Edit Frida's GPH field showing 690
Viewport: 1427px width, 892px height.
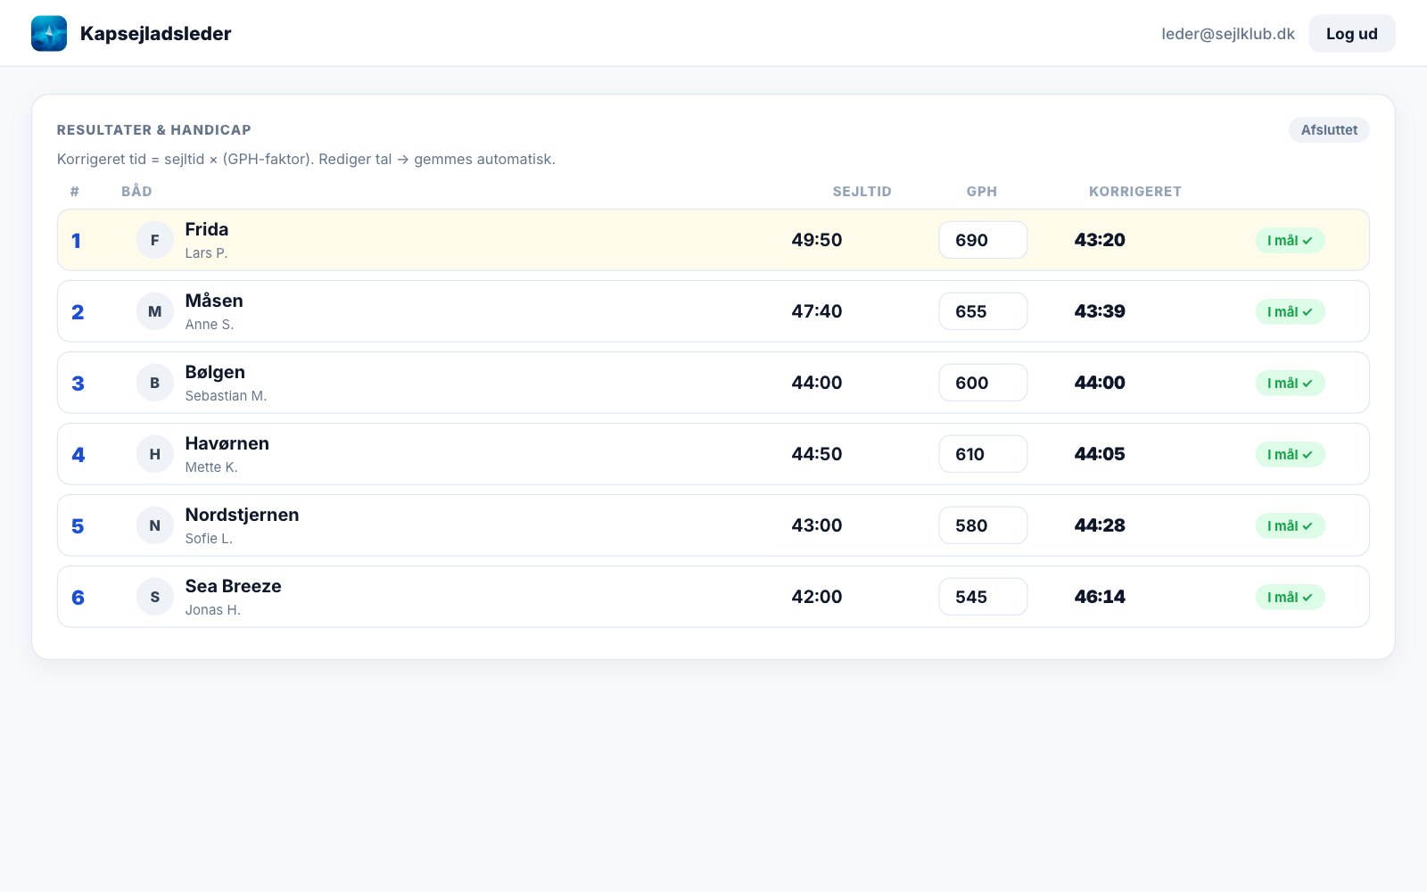(983, 240)
